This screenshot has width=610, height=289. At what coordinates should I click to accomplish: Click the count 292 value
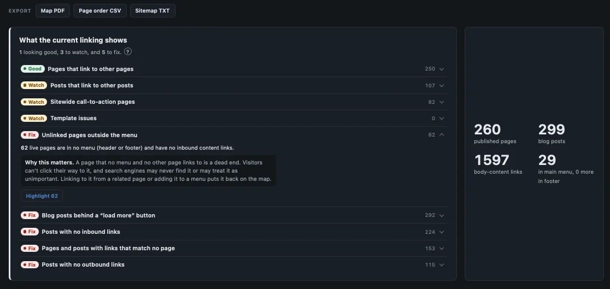point(430,215)
